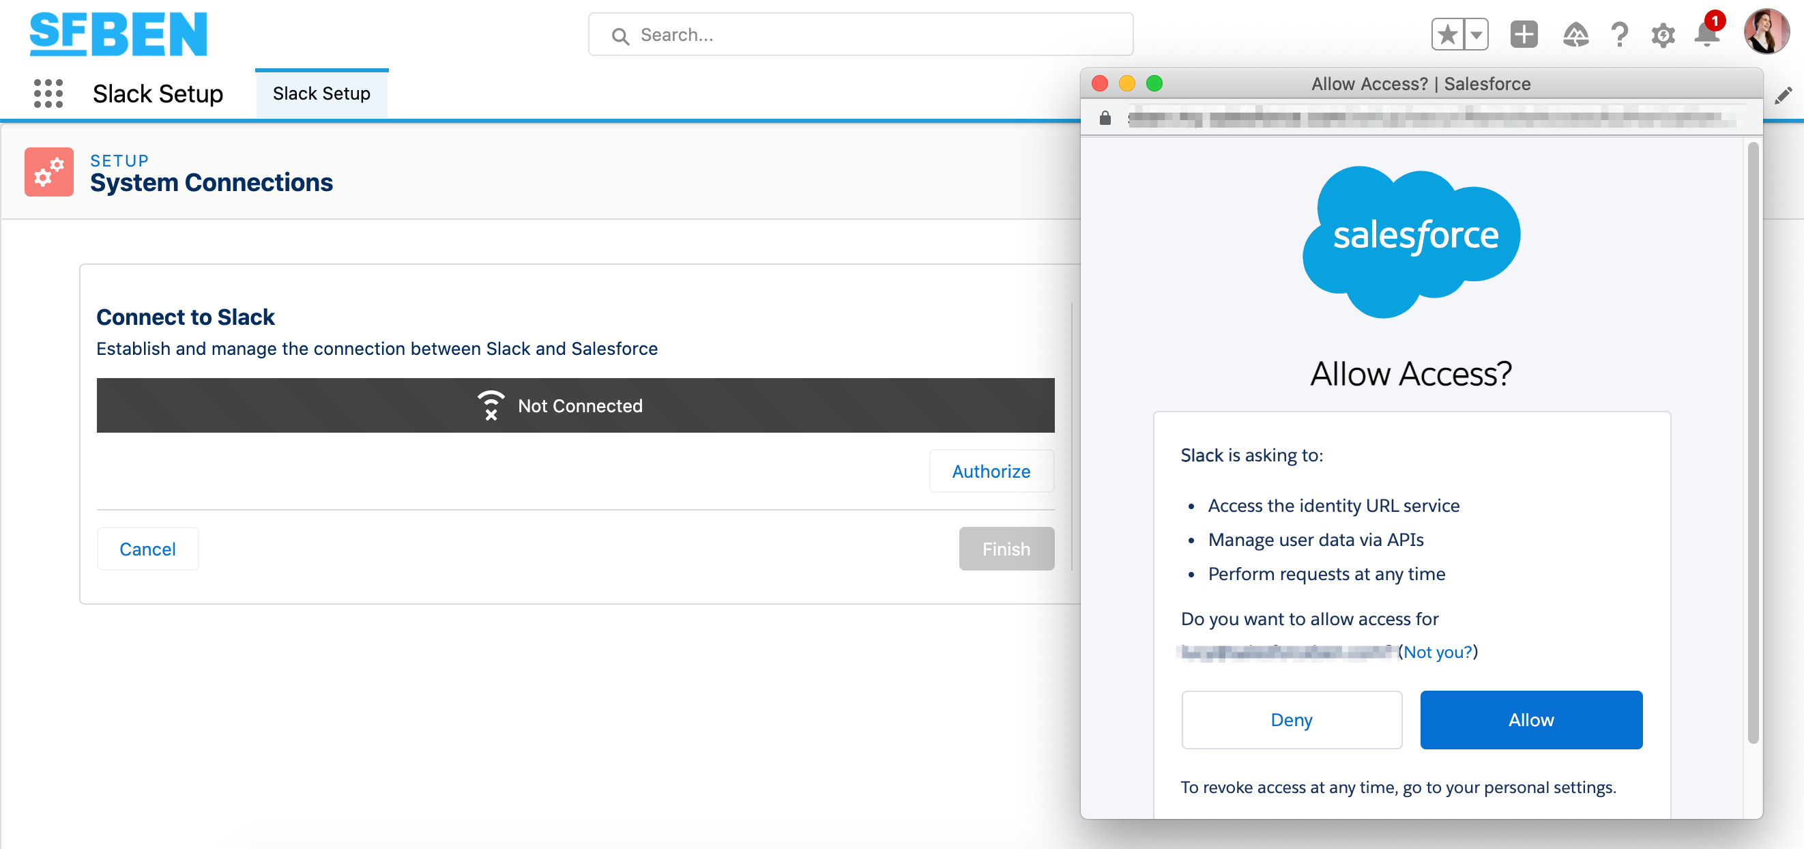1804x849 pixels.
Task: Click 'Perform requests at any time' text
Action: [x=1326, y=574]
